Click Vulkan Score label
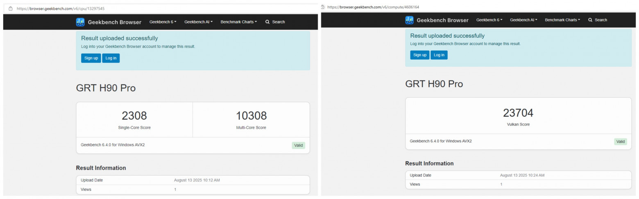This screenshot has height=199, width=639. [x=518, y=124]
